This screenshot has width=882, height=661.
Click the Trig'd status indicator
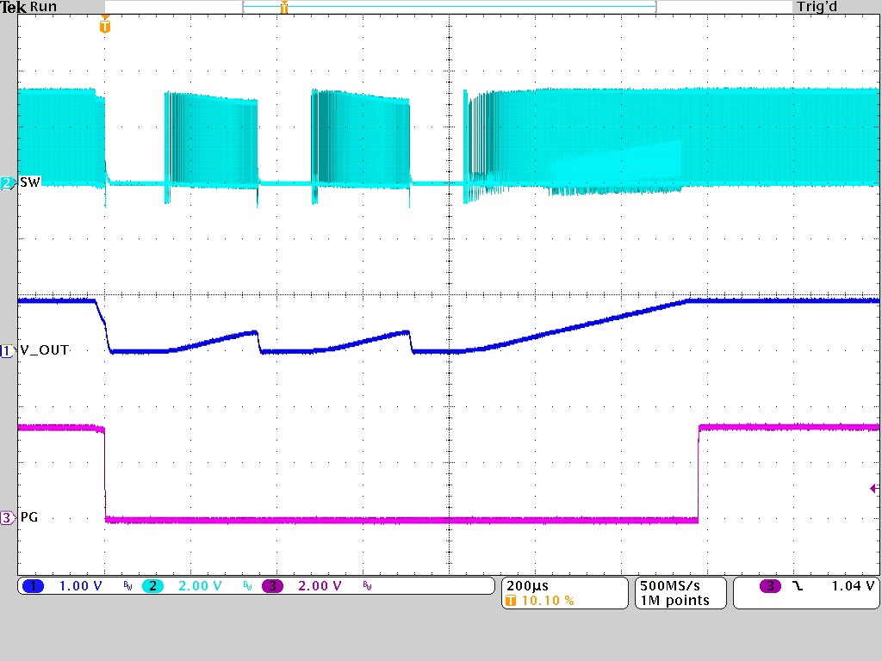point(816,6)
